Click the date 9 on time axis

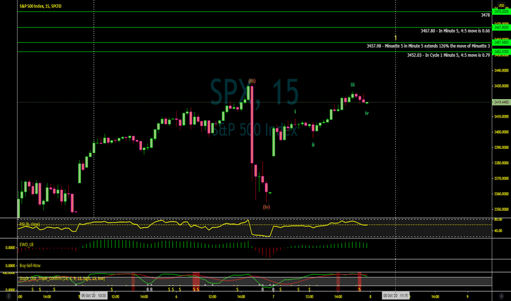coord(467,297)
